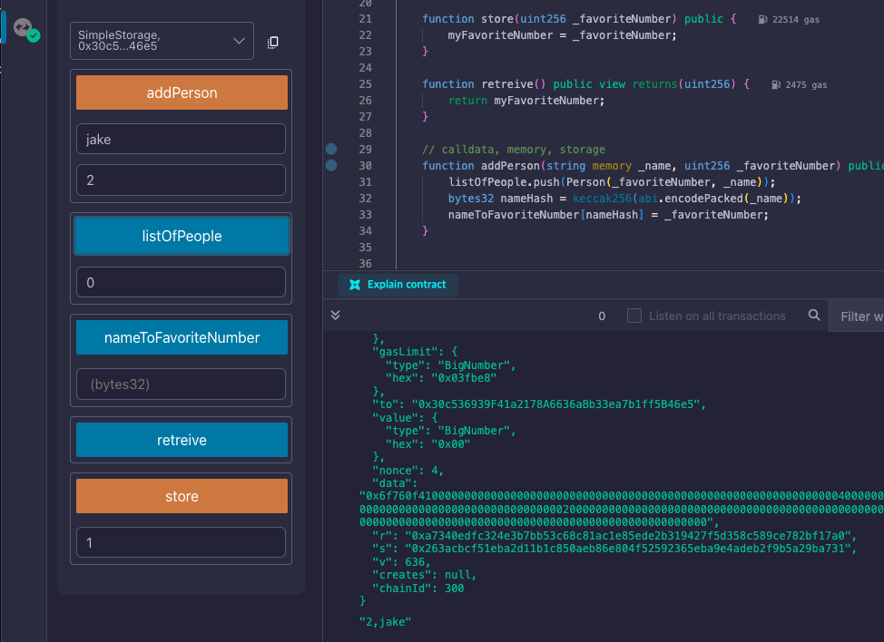Viewport: 884px width, 642px height.
Task: Toggle Listen on all transactions checkbox
Action: pyautogui.click(x=634, y=316)
